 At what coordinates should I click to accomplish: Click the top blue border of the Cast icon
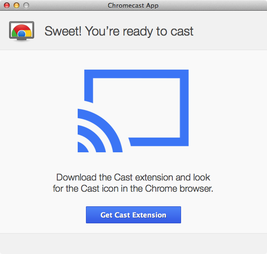136,74
